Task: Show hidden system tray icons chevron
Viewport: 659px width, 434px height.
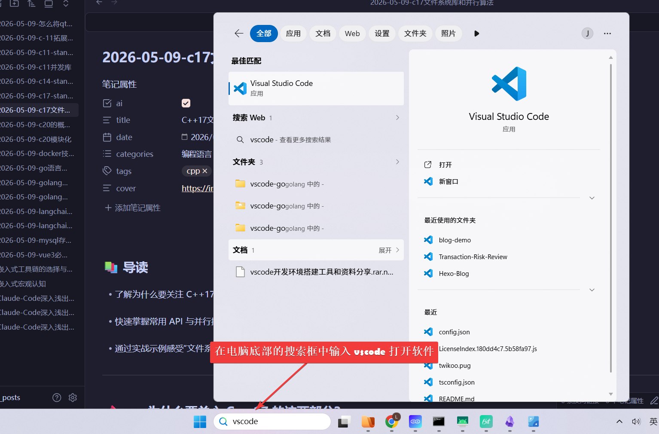Action: [x=619, y=422]
